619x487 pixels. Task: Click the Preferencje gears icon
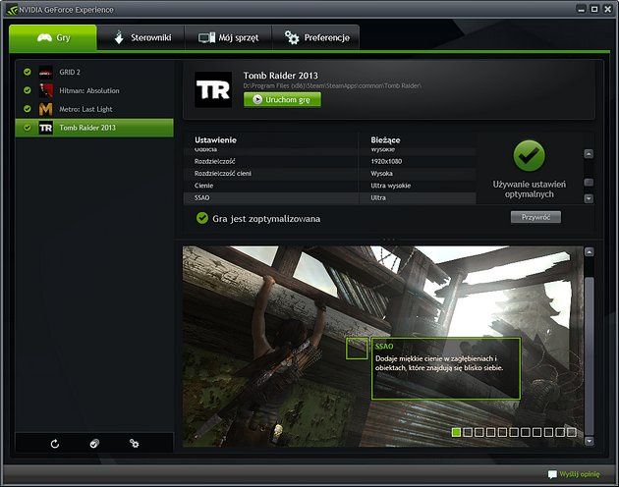click(292, 37)
